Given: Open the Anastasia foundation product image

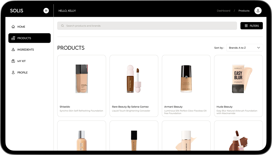Looking at the screenshot, I should coord(134,141).
